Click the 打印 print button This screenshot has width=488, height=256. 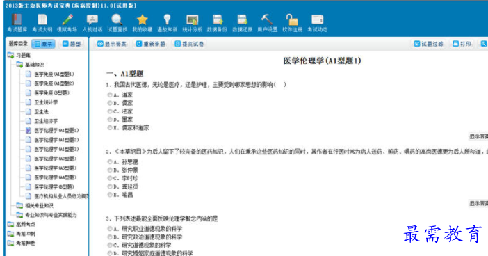click(x=462, y=44)
